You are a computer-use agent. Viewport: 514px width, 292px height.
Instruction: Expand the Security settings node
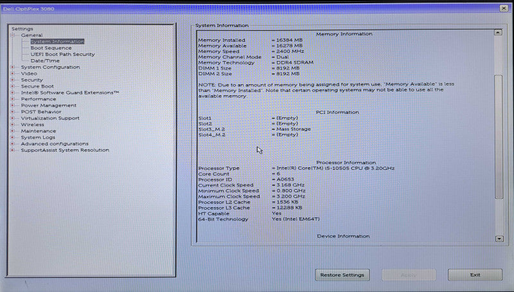[12, 80]
